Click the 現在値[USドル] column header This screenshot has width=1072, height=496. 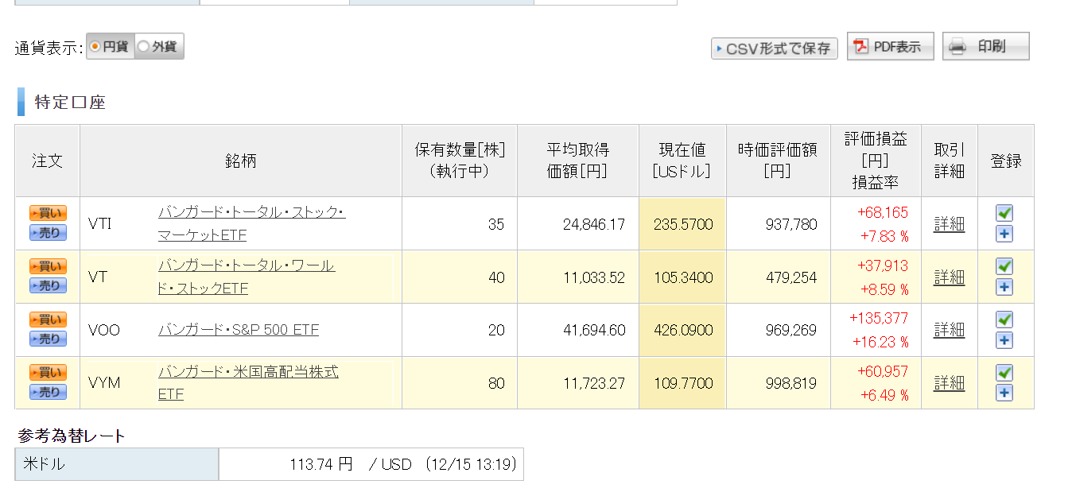[682, 161]
